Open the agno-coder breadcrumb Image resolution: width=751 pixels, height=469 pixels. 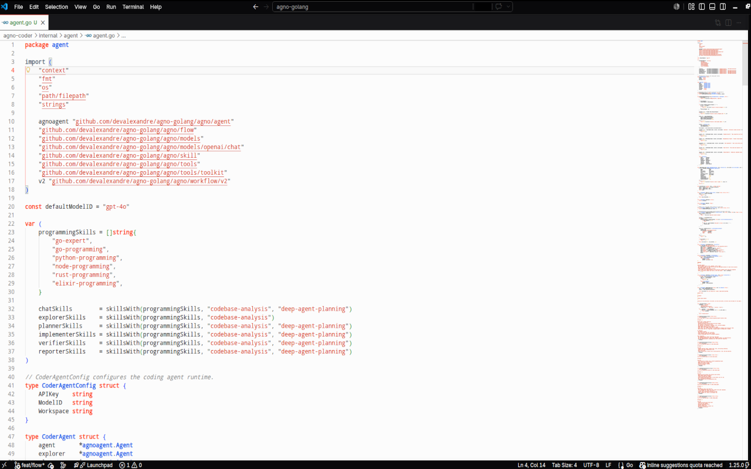[x=18, y=36]
